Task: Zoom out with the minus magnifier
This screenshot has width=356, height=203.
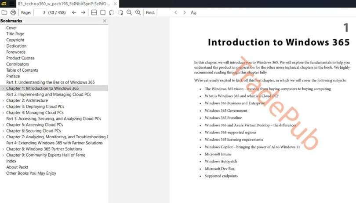Action: (129, 12)
